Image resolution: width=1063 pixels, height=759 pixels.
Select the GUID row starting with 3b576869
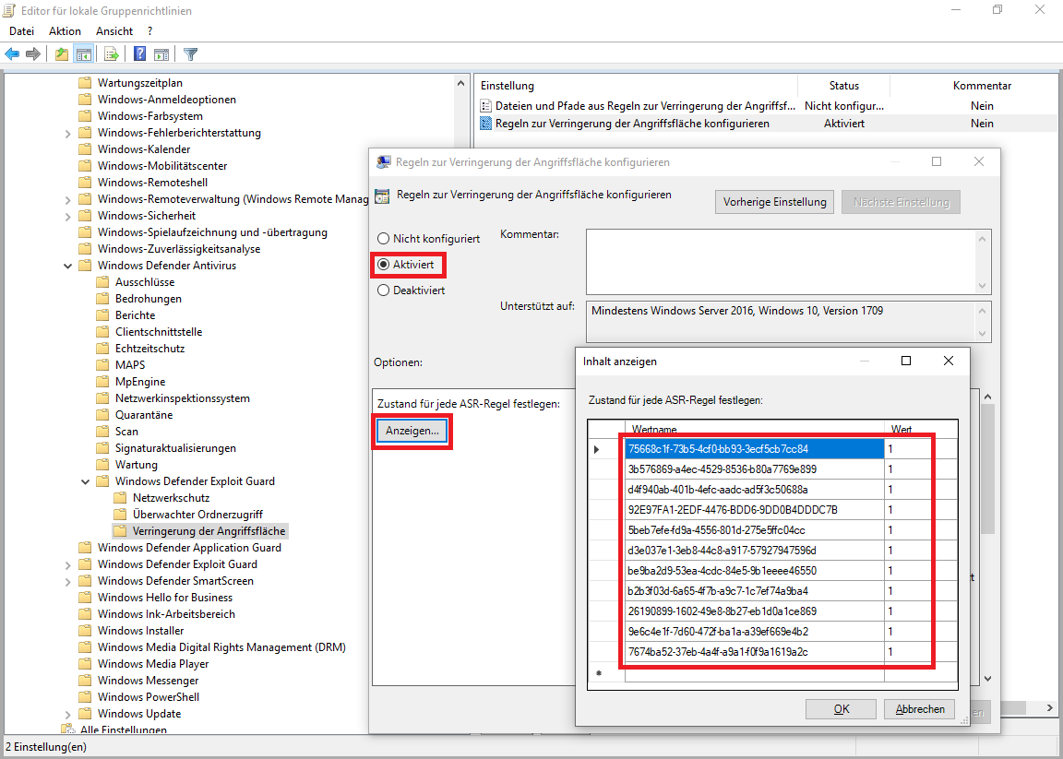755,468
